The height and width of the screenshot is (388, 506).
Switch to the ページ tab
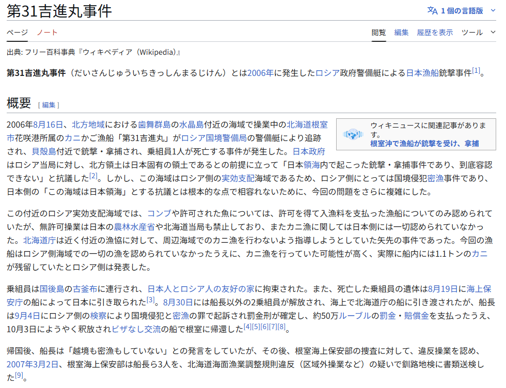click(17, 32)
